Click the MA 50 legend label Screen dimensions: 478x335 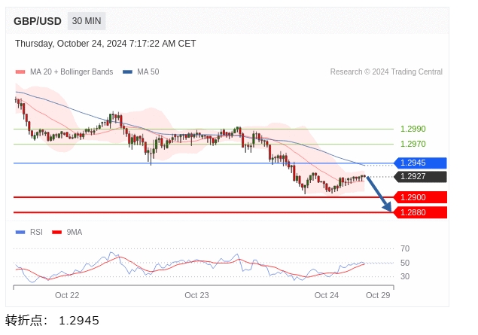(148, 72)
